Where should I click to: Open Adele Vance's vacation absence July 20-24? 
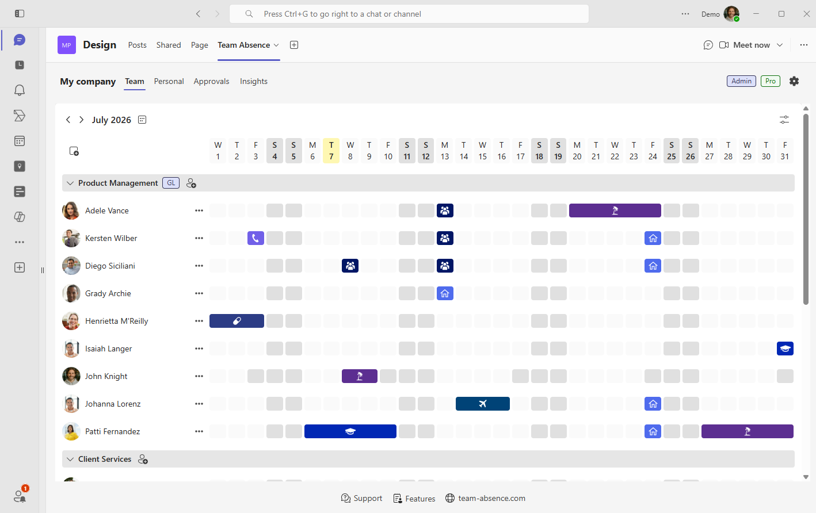pos(615,210)
